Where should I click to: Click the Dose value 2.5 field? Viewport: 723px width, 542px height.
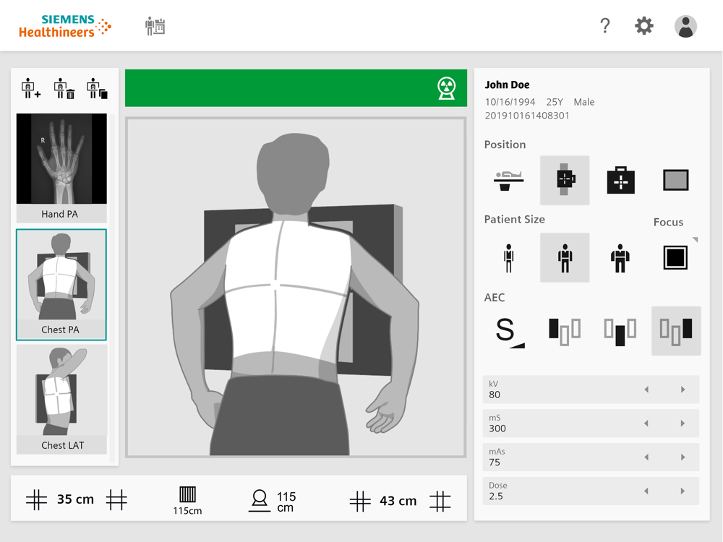(x=591, y=491)
